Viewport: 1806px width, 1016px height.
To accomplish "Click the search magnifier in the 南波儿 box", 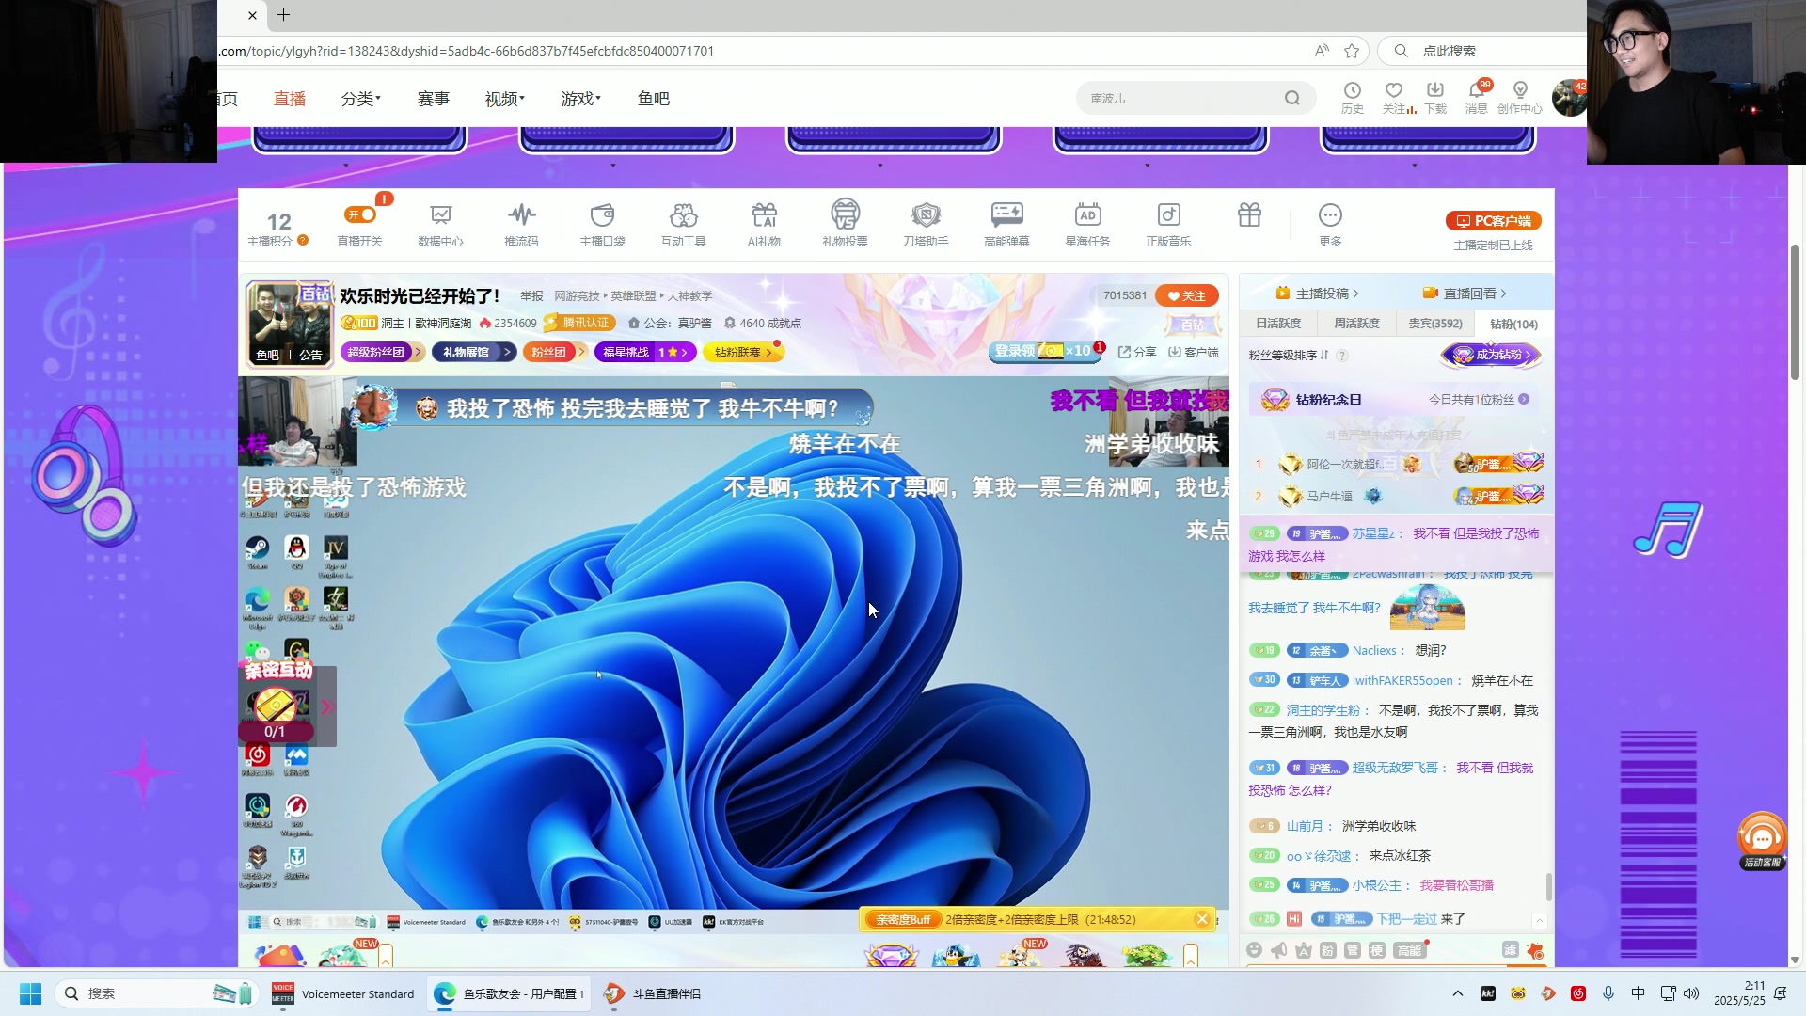I will (1292, 98).
